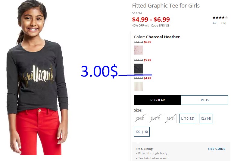Click the star rating icons
This screenshot has width=231, height=161.
point(220,18)
